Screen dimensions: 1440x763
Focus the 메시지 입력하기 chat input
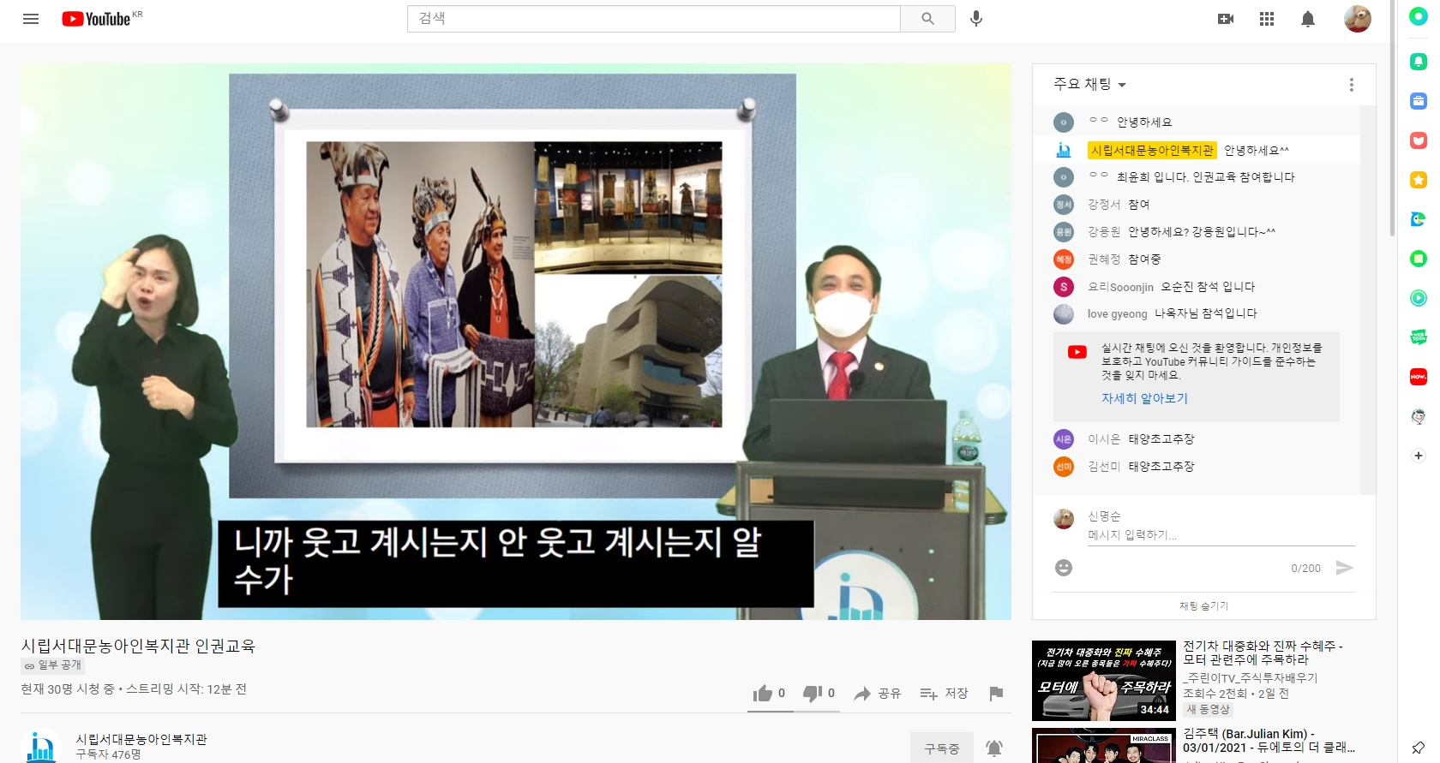click(1221, 535)
